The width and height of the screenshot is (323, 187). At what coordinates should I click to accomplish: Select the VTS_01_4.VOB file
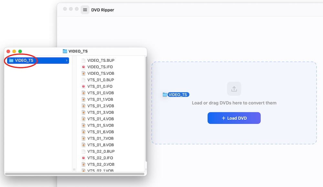[100, 119]
